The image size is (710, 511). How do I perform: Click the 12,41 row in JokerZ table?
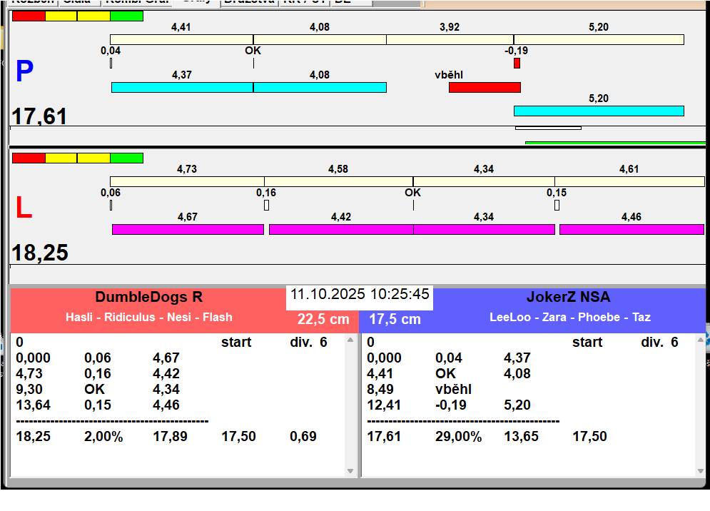coord(449,405)
